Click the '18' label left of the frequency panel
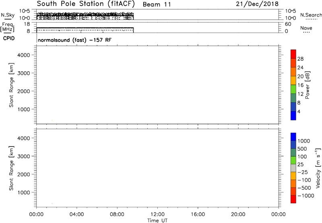 pos(27,24)
